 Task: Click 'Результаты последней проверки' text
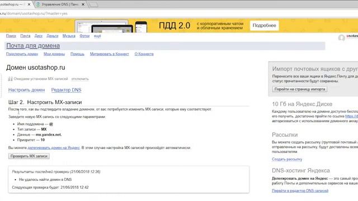[56, 171]
